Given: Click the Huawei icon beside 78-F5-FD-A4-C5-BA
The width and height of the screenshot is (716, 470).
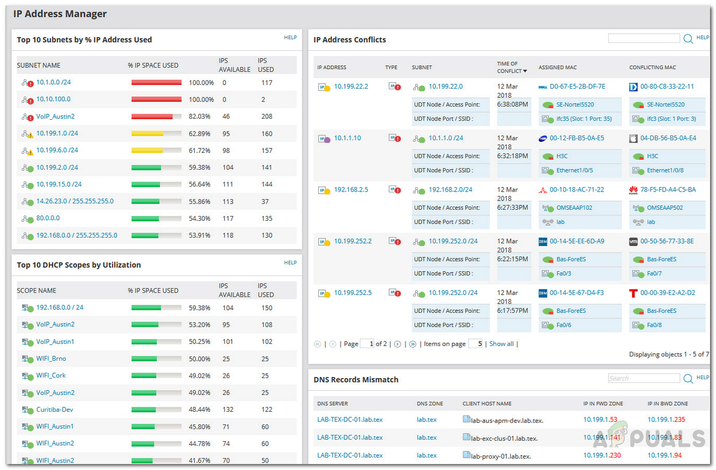Looking at the screenshot, I should tap(633, 190).
